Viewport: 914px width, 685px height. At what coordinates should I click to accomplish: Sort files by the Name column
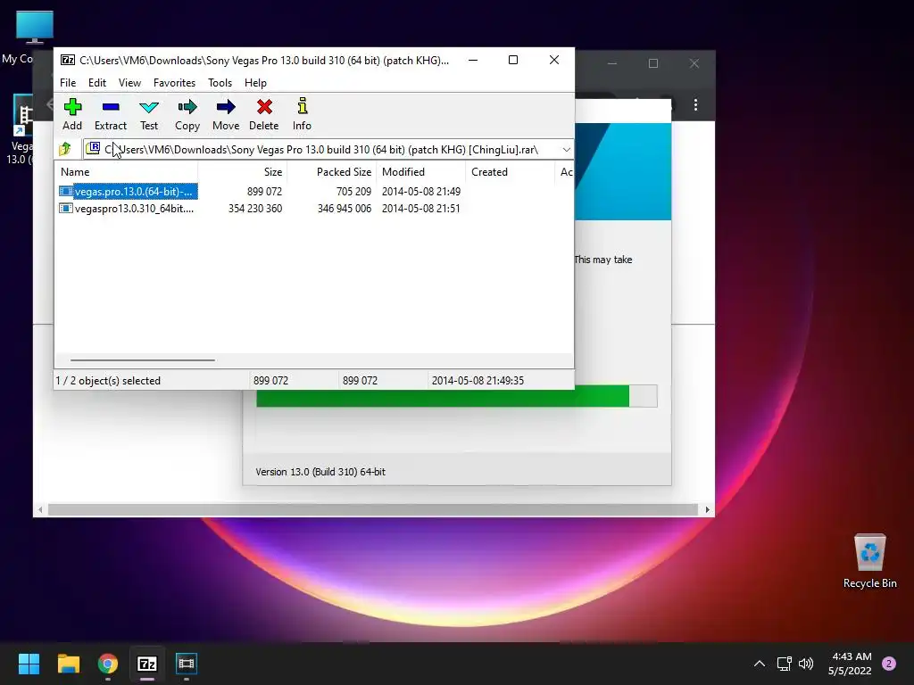coord(127,172)
